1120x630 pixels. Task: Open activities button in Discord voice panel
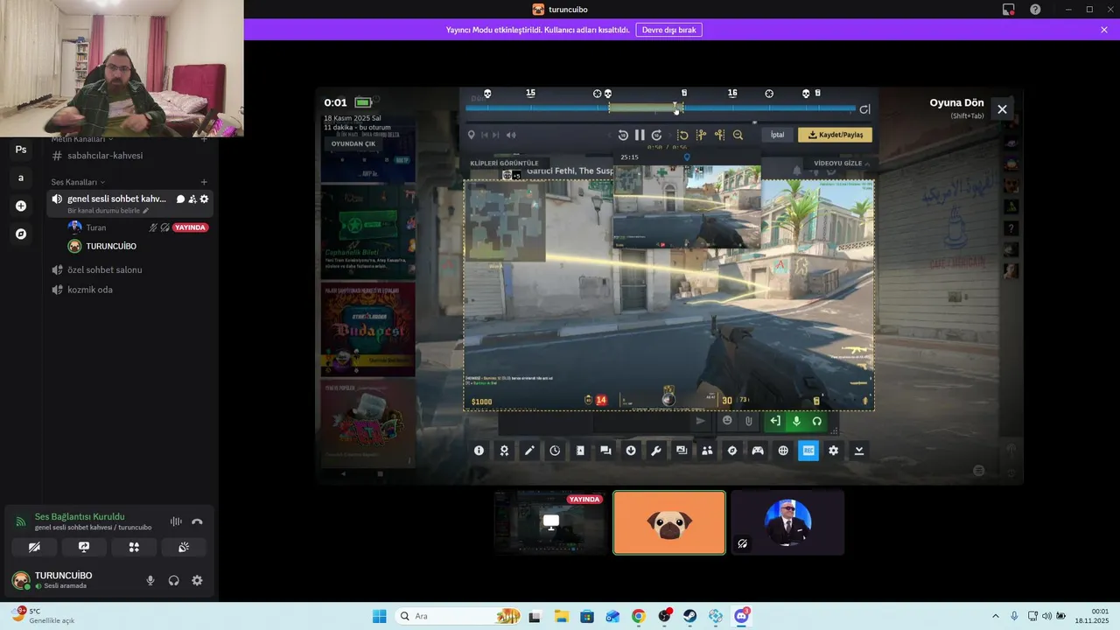tap(134, 547)
